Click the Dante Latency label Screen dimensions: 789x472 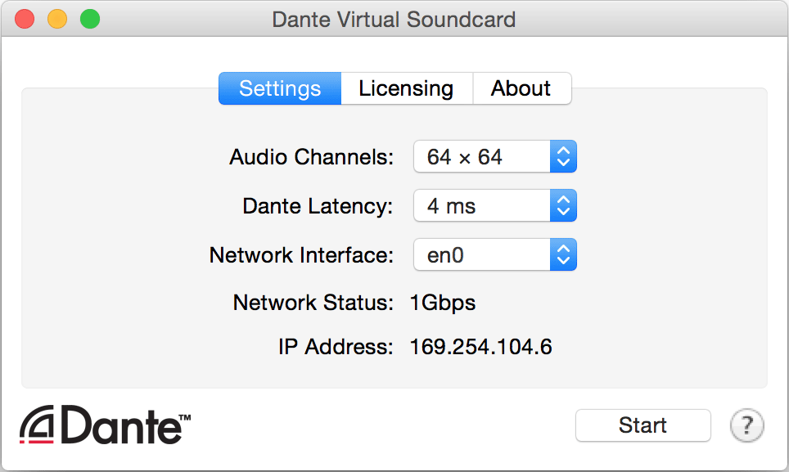(318, 206)
